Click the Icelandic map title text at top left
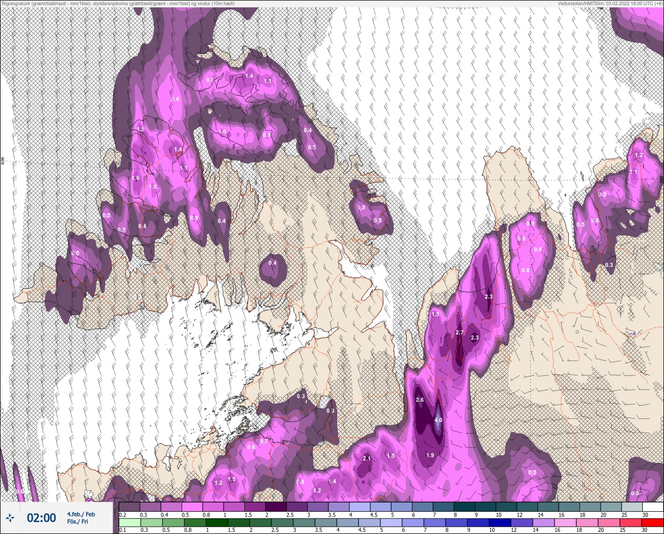The width and height of the screenshot is (664, 534). [x=117, y=4]
